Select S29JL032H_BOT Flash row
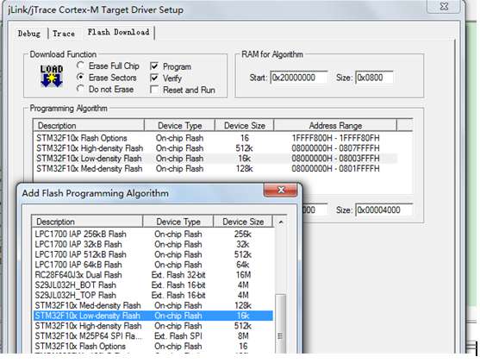Image resolution: width=480 pixels, height=363 pixels. pos(153,285)
